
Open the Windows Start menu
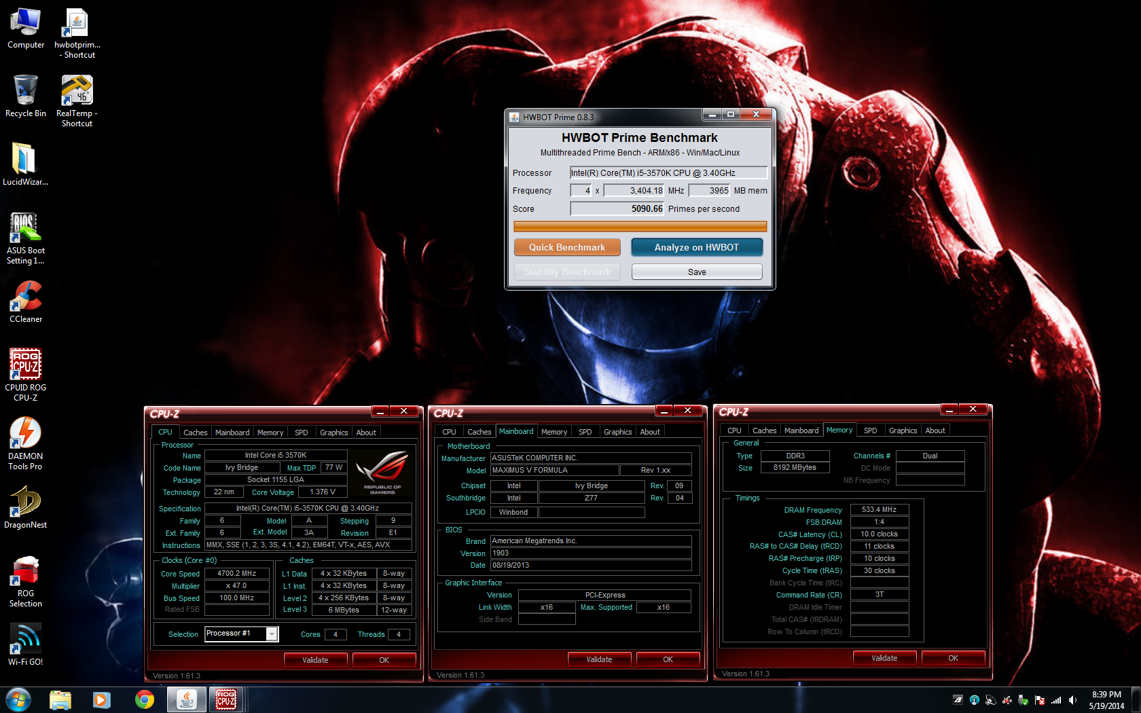click(18, 699)
